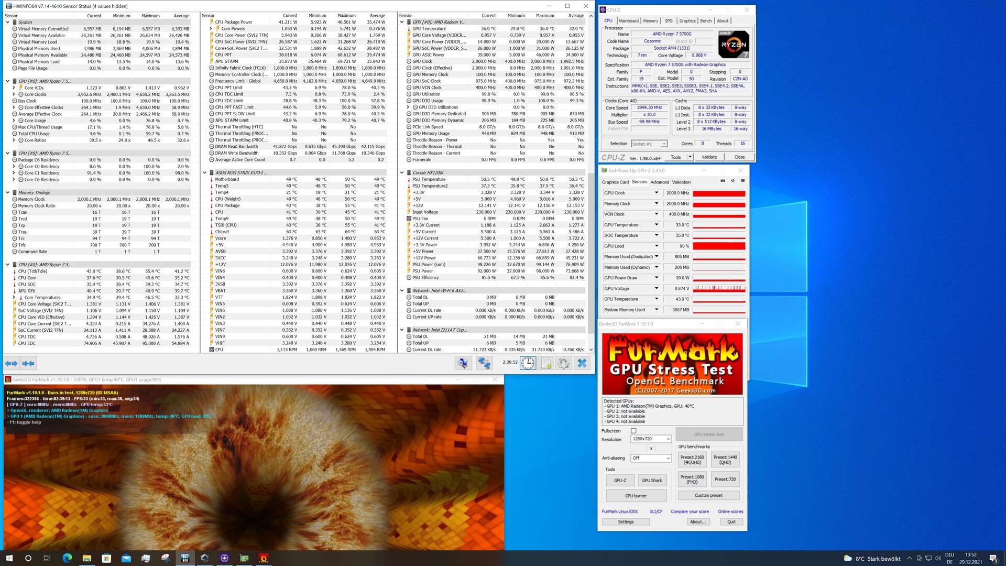Image resolution: width=1006 pixels, height=566 pixels.
Task: Expand the Core Clocks tree row
Action: coord(14,94)
